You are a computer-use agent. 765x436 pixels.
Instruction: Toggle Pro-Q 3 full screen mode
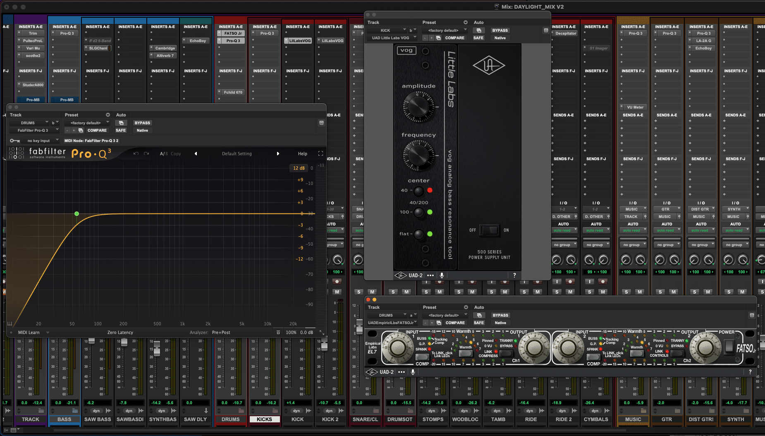[320, 154]
